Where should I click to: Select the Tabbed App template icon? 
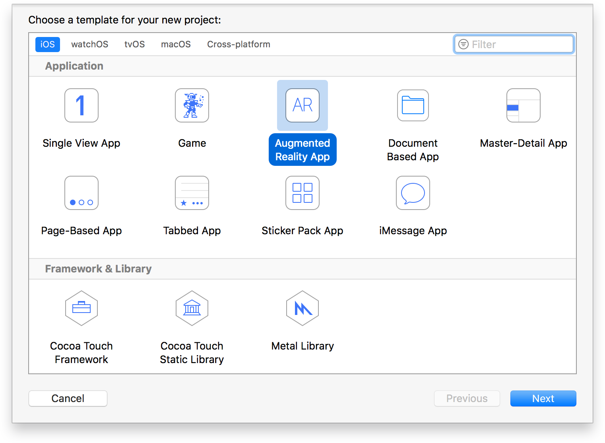192,193
